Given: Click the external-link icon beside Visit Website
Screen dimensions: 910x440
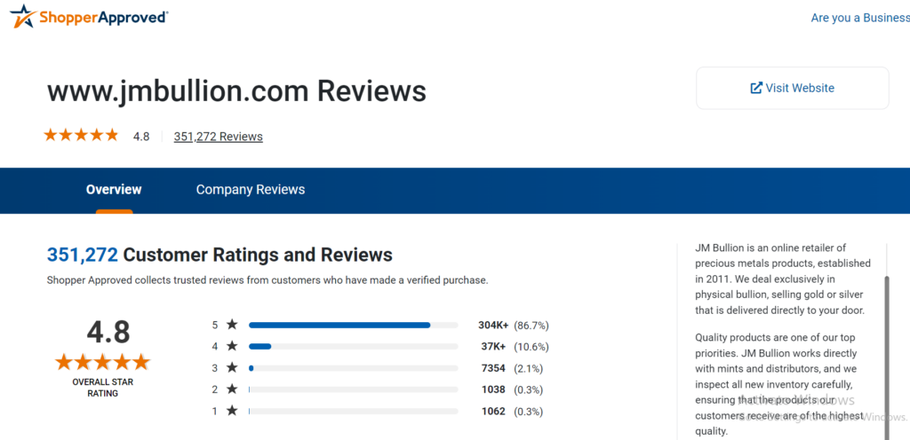Looking at the screenshot, I should [x=756, y=88].
